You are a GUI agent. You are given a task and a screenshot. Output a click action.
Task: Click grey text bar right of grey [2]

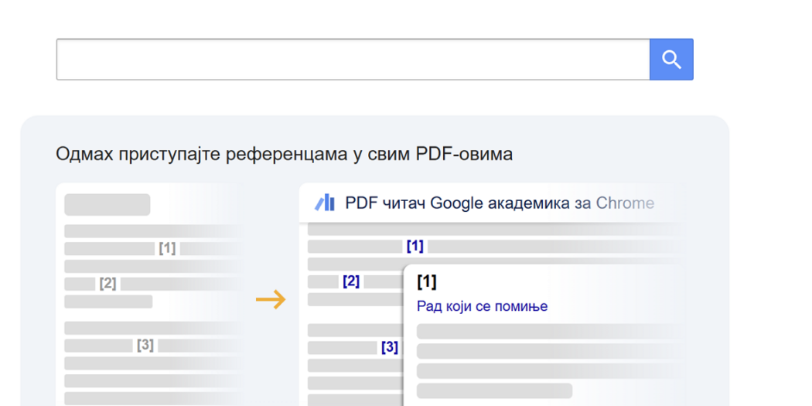click(x=178, y=284)
